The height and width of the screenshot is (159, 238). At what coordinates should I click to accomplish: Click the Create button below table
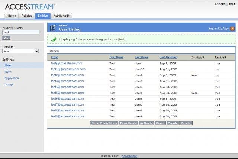tap(173, 123)
